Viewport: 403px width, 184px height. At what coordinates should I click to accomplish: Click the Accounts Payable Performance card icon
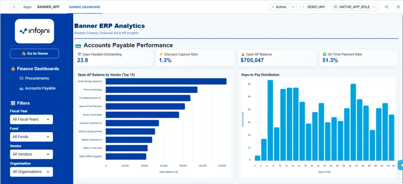78,46
